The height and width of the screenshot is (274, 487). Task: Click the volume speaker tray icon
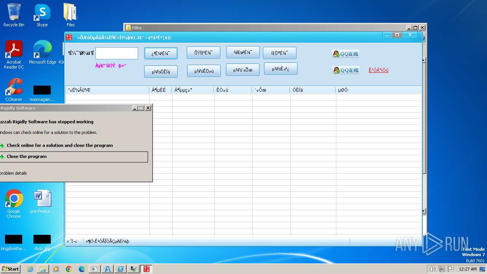click(x=432, y=269)
